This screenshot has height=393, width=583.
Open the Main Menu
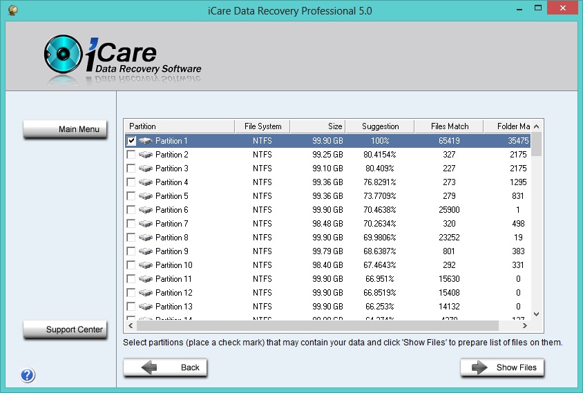coord(65,129)
